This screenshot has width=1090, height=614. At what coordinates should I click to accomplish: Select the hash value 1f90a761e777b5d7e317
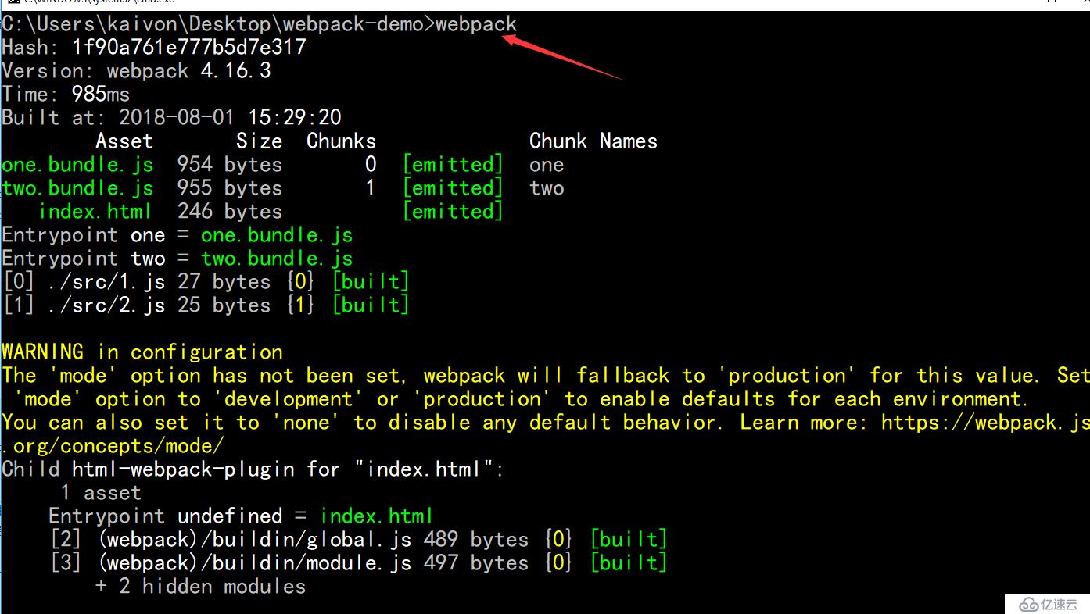click(189, 48)
